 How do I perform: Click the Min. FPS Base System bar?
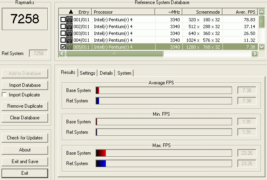coord(164,122)
